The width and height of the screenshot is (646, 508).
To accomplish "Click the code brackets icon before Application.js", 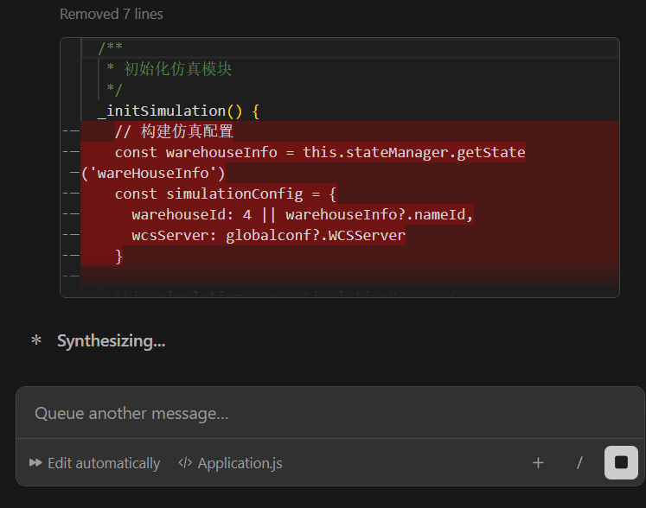I will pos(185,463).
